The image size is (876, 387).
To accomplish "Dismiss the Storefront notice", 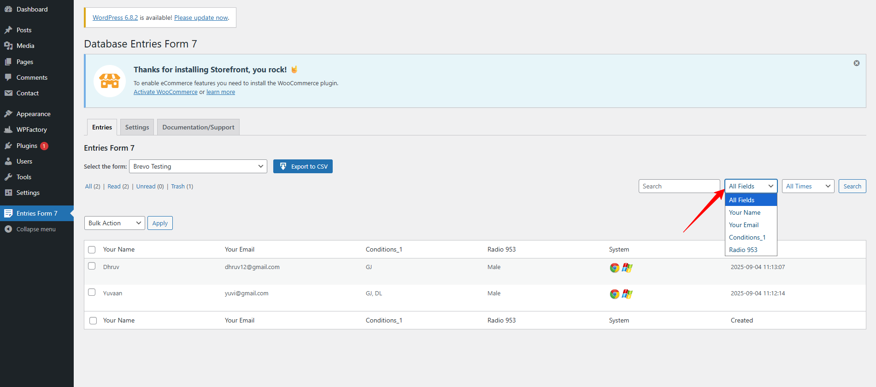I will click(x=856, y=63).
